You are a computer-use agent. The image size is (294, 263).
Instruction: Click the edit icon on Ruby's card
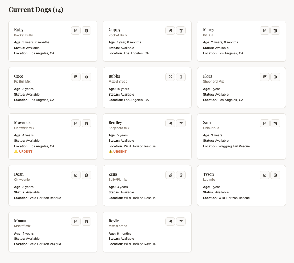(76, 30)
